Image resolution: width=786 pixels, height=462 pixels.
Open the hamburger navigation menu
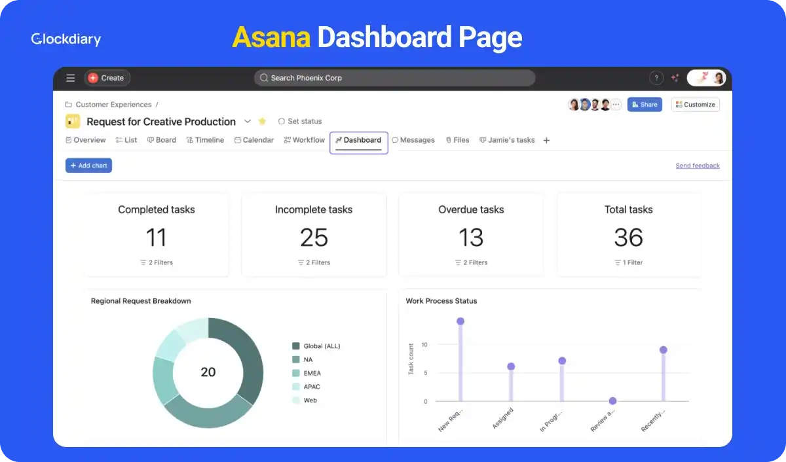pos(71,78)
